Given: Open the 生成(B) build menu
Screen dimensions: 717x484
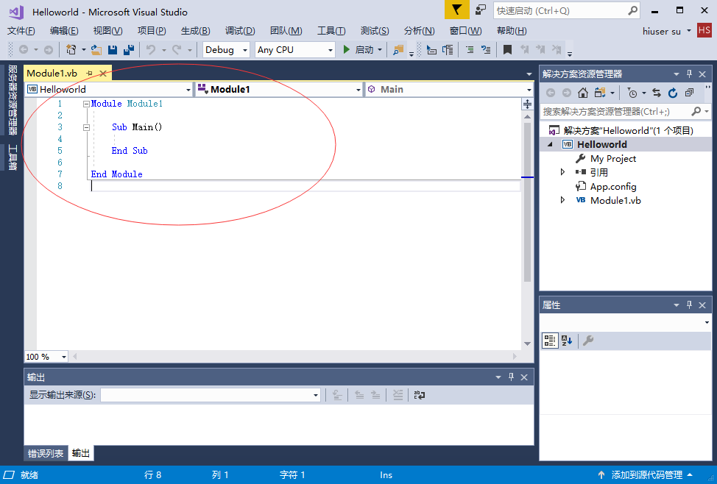Looking at the screenshot, I should click(195, 31).
